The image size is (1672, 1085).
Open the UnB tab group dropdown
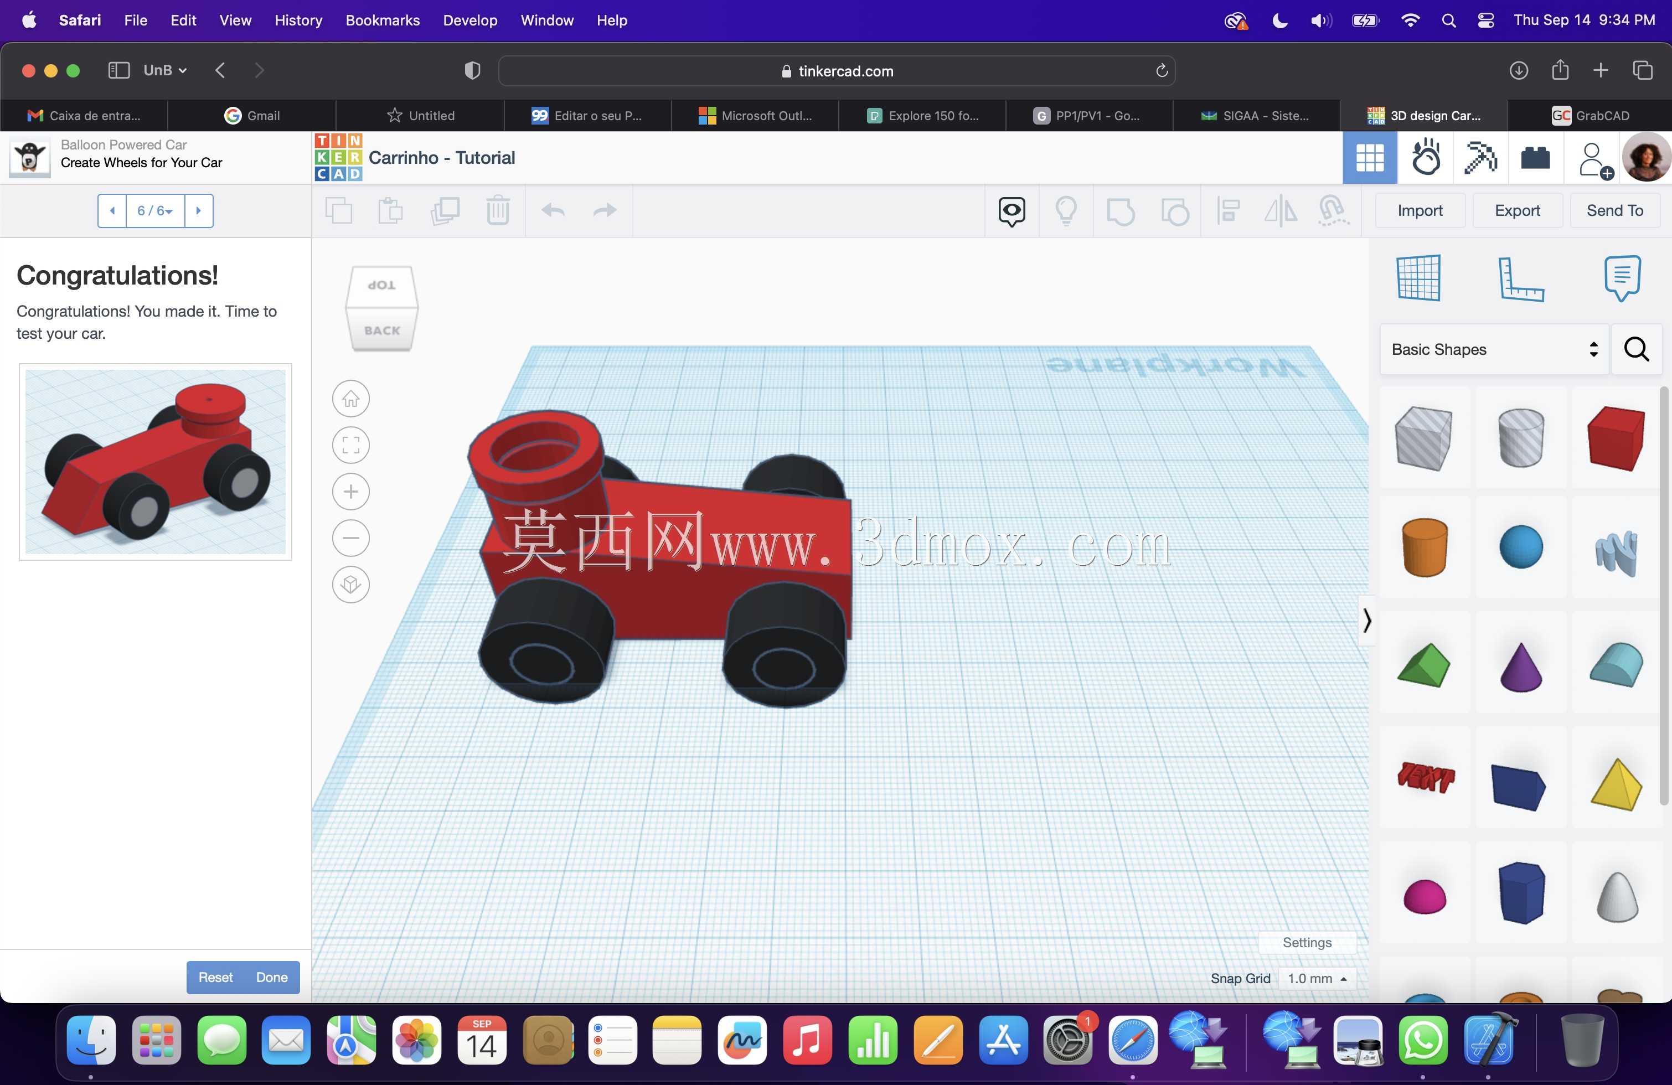(x=165, y=70)
